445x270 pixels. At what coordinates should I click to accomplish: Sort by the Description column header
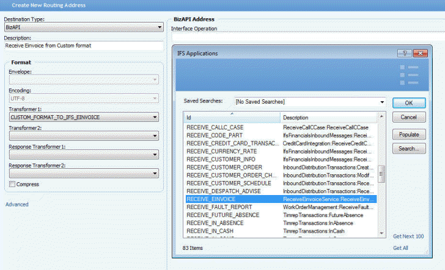click(x=329, y=118)
